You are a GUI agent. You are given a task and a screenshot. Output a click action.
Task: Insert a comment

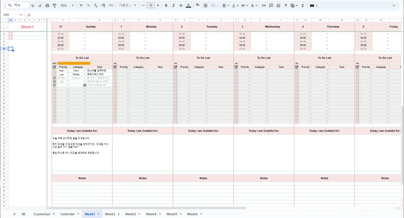271,5
